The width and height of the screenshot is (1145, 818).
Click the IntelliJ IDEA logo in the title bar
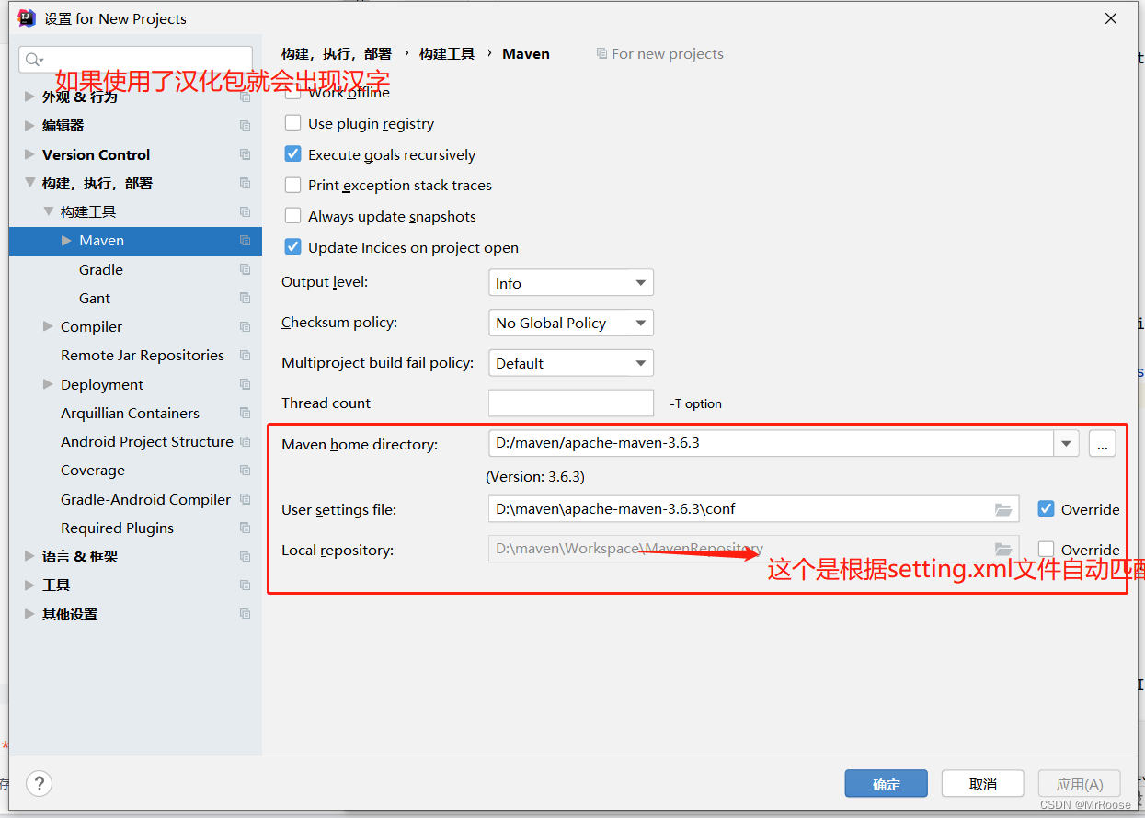point(27,18)
